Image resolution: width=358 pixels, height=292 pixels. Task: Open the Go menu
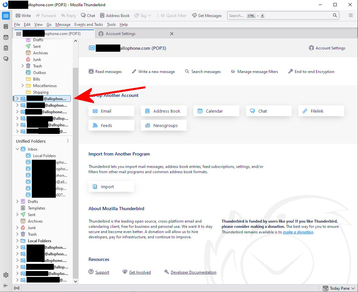coord(49,25)
